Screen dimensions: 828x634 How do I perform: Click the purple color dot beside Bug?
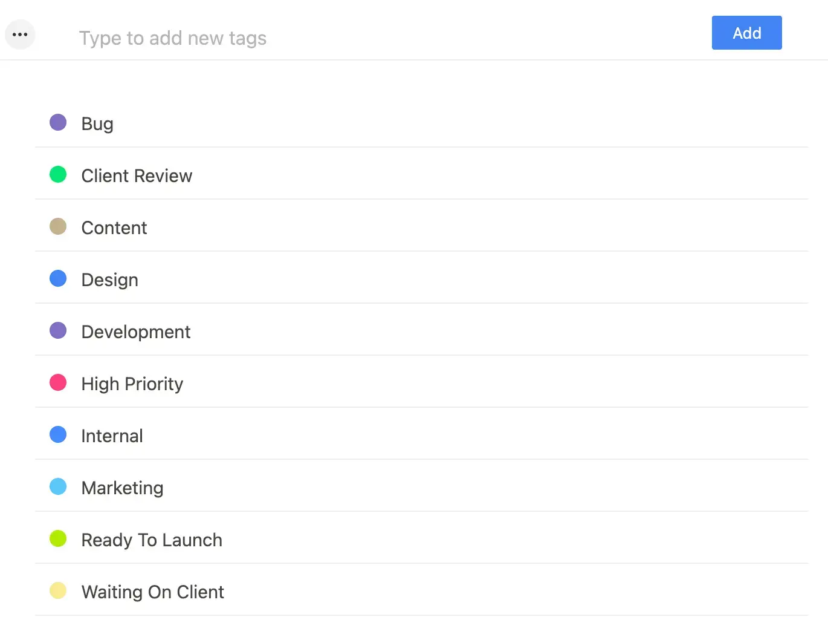58,123
